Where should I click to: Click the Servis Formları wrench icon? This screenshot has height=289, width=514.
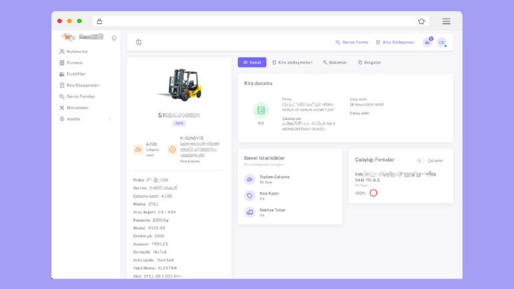[x=62, y=97]
